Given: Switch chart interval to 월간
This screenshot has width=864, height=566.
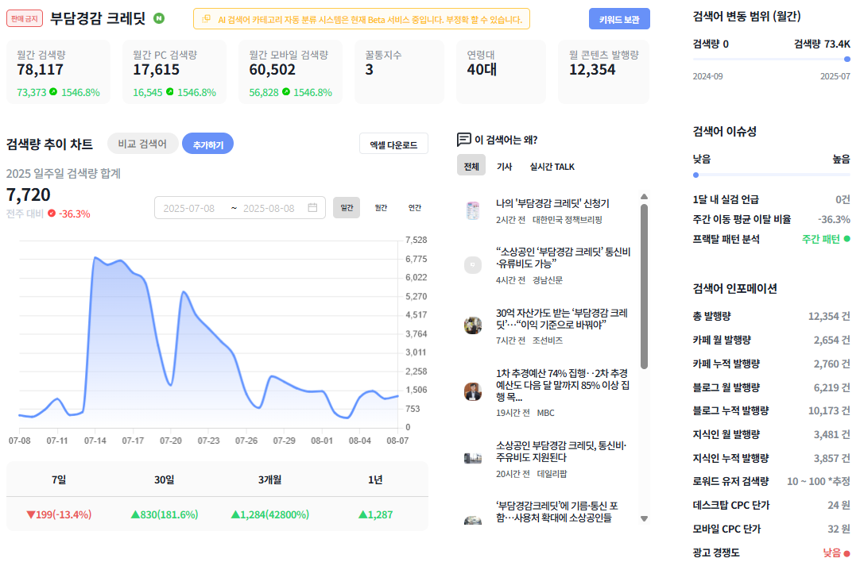Looking at the screenshot, I should (381, 207).
